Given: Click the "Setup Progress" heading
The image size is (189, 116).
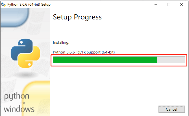Looking at the screenshot, I should 77,17.
